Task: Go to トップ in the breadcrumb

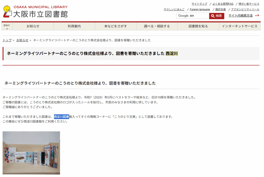Action: [x=7, y=40]
